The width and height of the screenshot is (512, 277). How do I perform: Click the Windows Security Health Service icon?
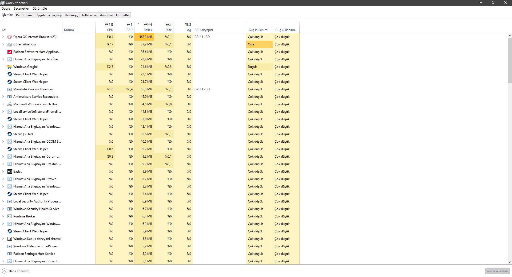tap(10, 209)
